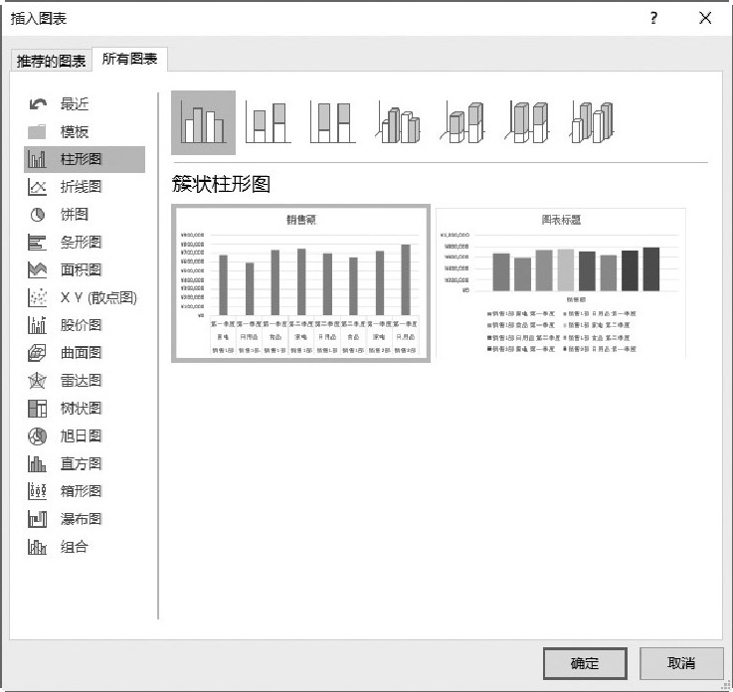733x692 pixels.
Task: Select the 组合 list label
Action: point(75,547)
